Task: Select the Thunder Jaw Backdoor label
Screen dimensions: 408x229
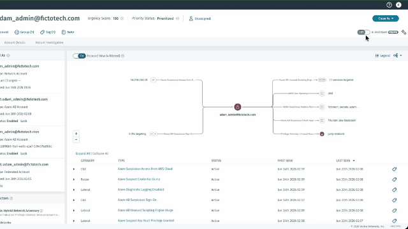Action: 342,120
